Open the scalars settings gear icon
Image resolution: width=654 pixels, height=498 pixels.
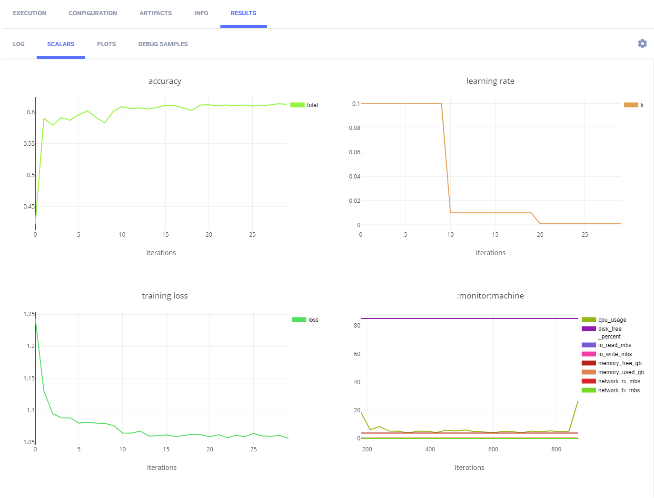click(x=642, y=44)
